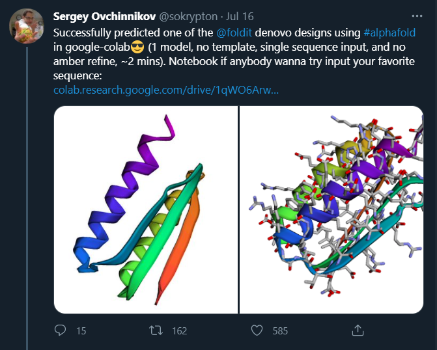Click the vertical thread line below avatar
The height and width of the screenshot is (350, 437).
click(x=27, y=198)
